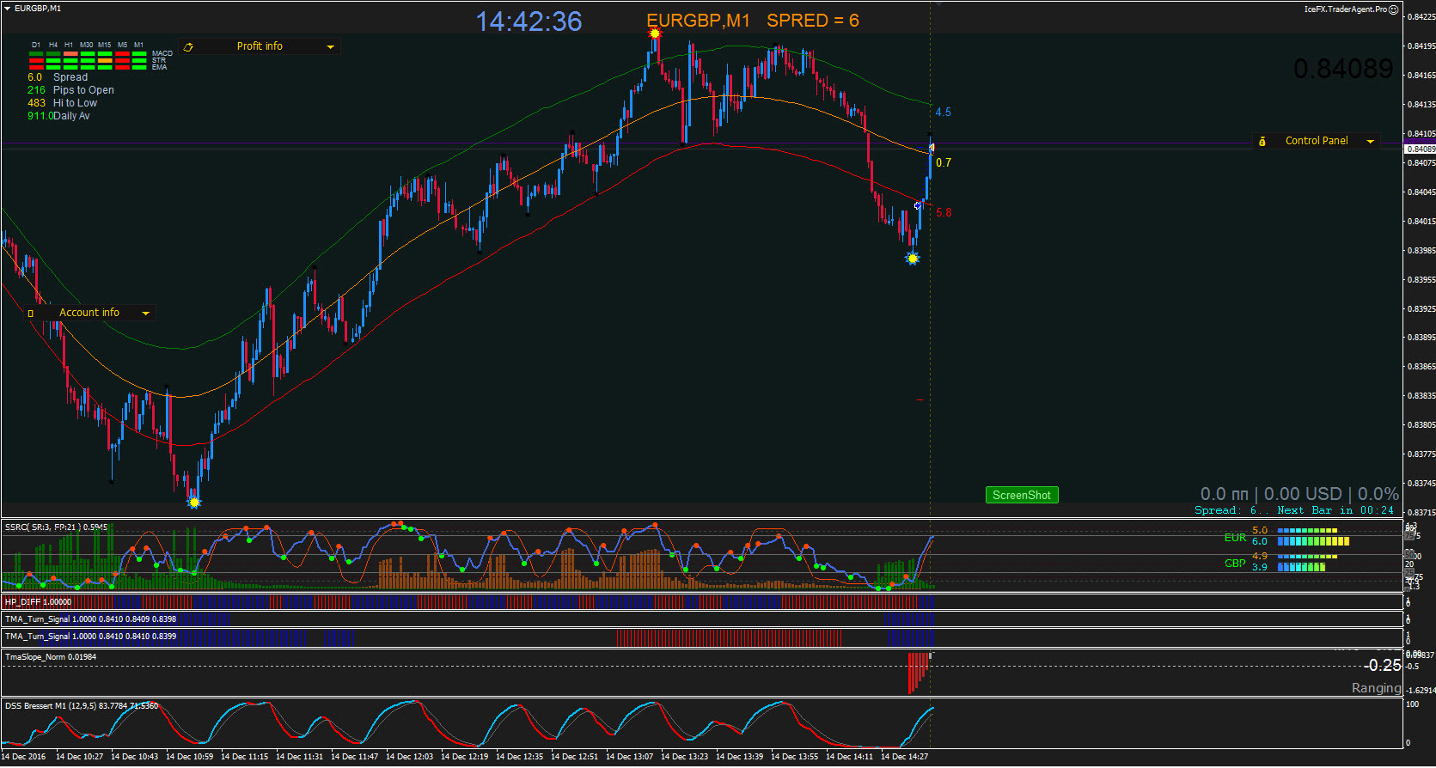1436x768 pixels.
Task: Click the '0.0 пп | 0.00 USD | 0.0%' readout
Action: click(1299, 494)
